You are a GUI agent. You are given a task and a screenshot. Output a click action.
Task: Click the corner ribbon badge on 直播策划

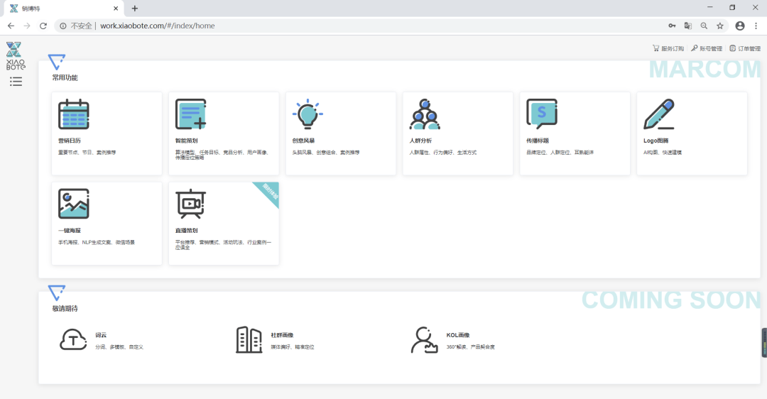[x=270, y=191]
